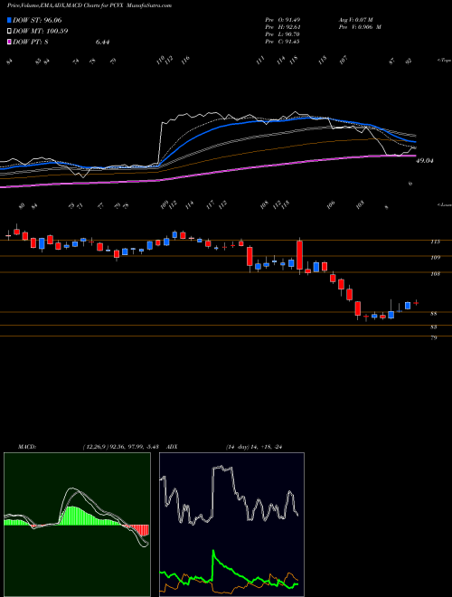Click the 83 price level label
The height and width of the screenshot is (597, 452).
click(433, 327)
